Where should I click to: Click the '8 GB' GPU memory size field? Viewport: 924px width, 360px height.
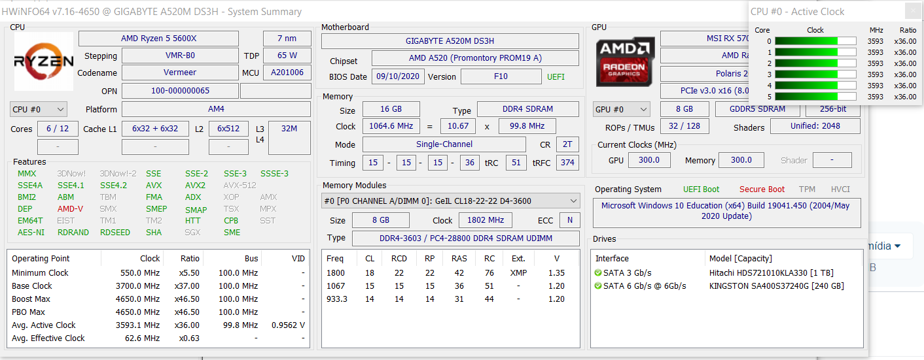[x=684, y=109]
